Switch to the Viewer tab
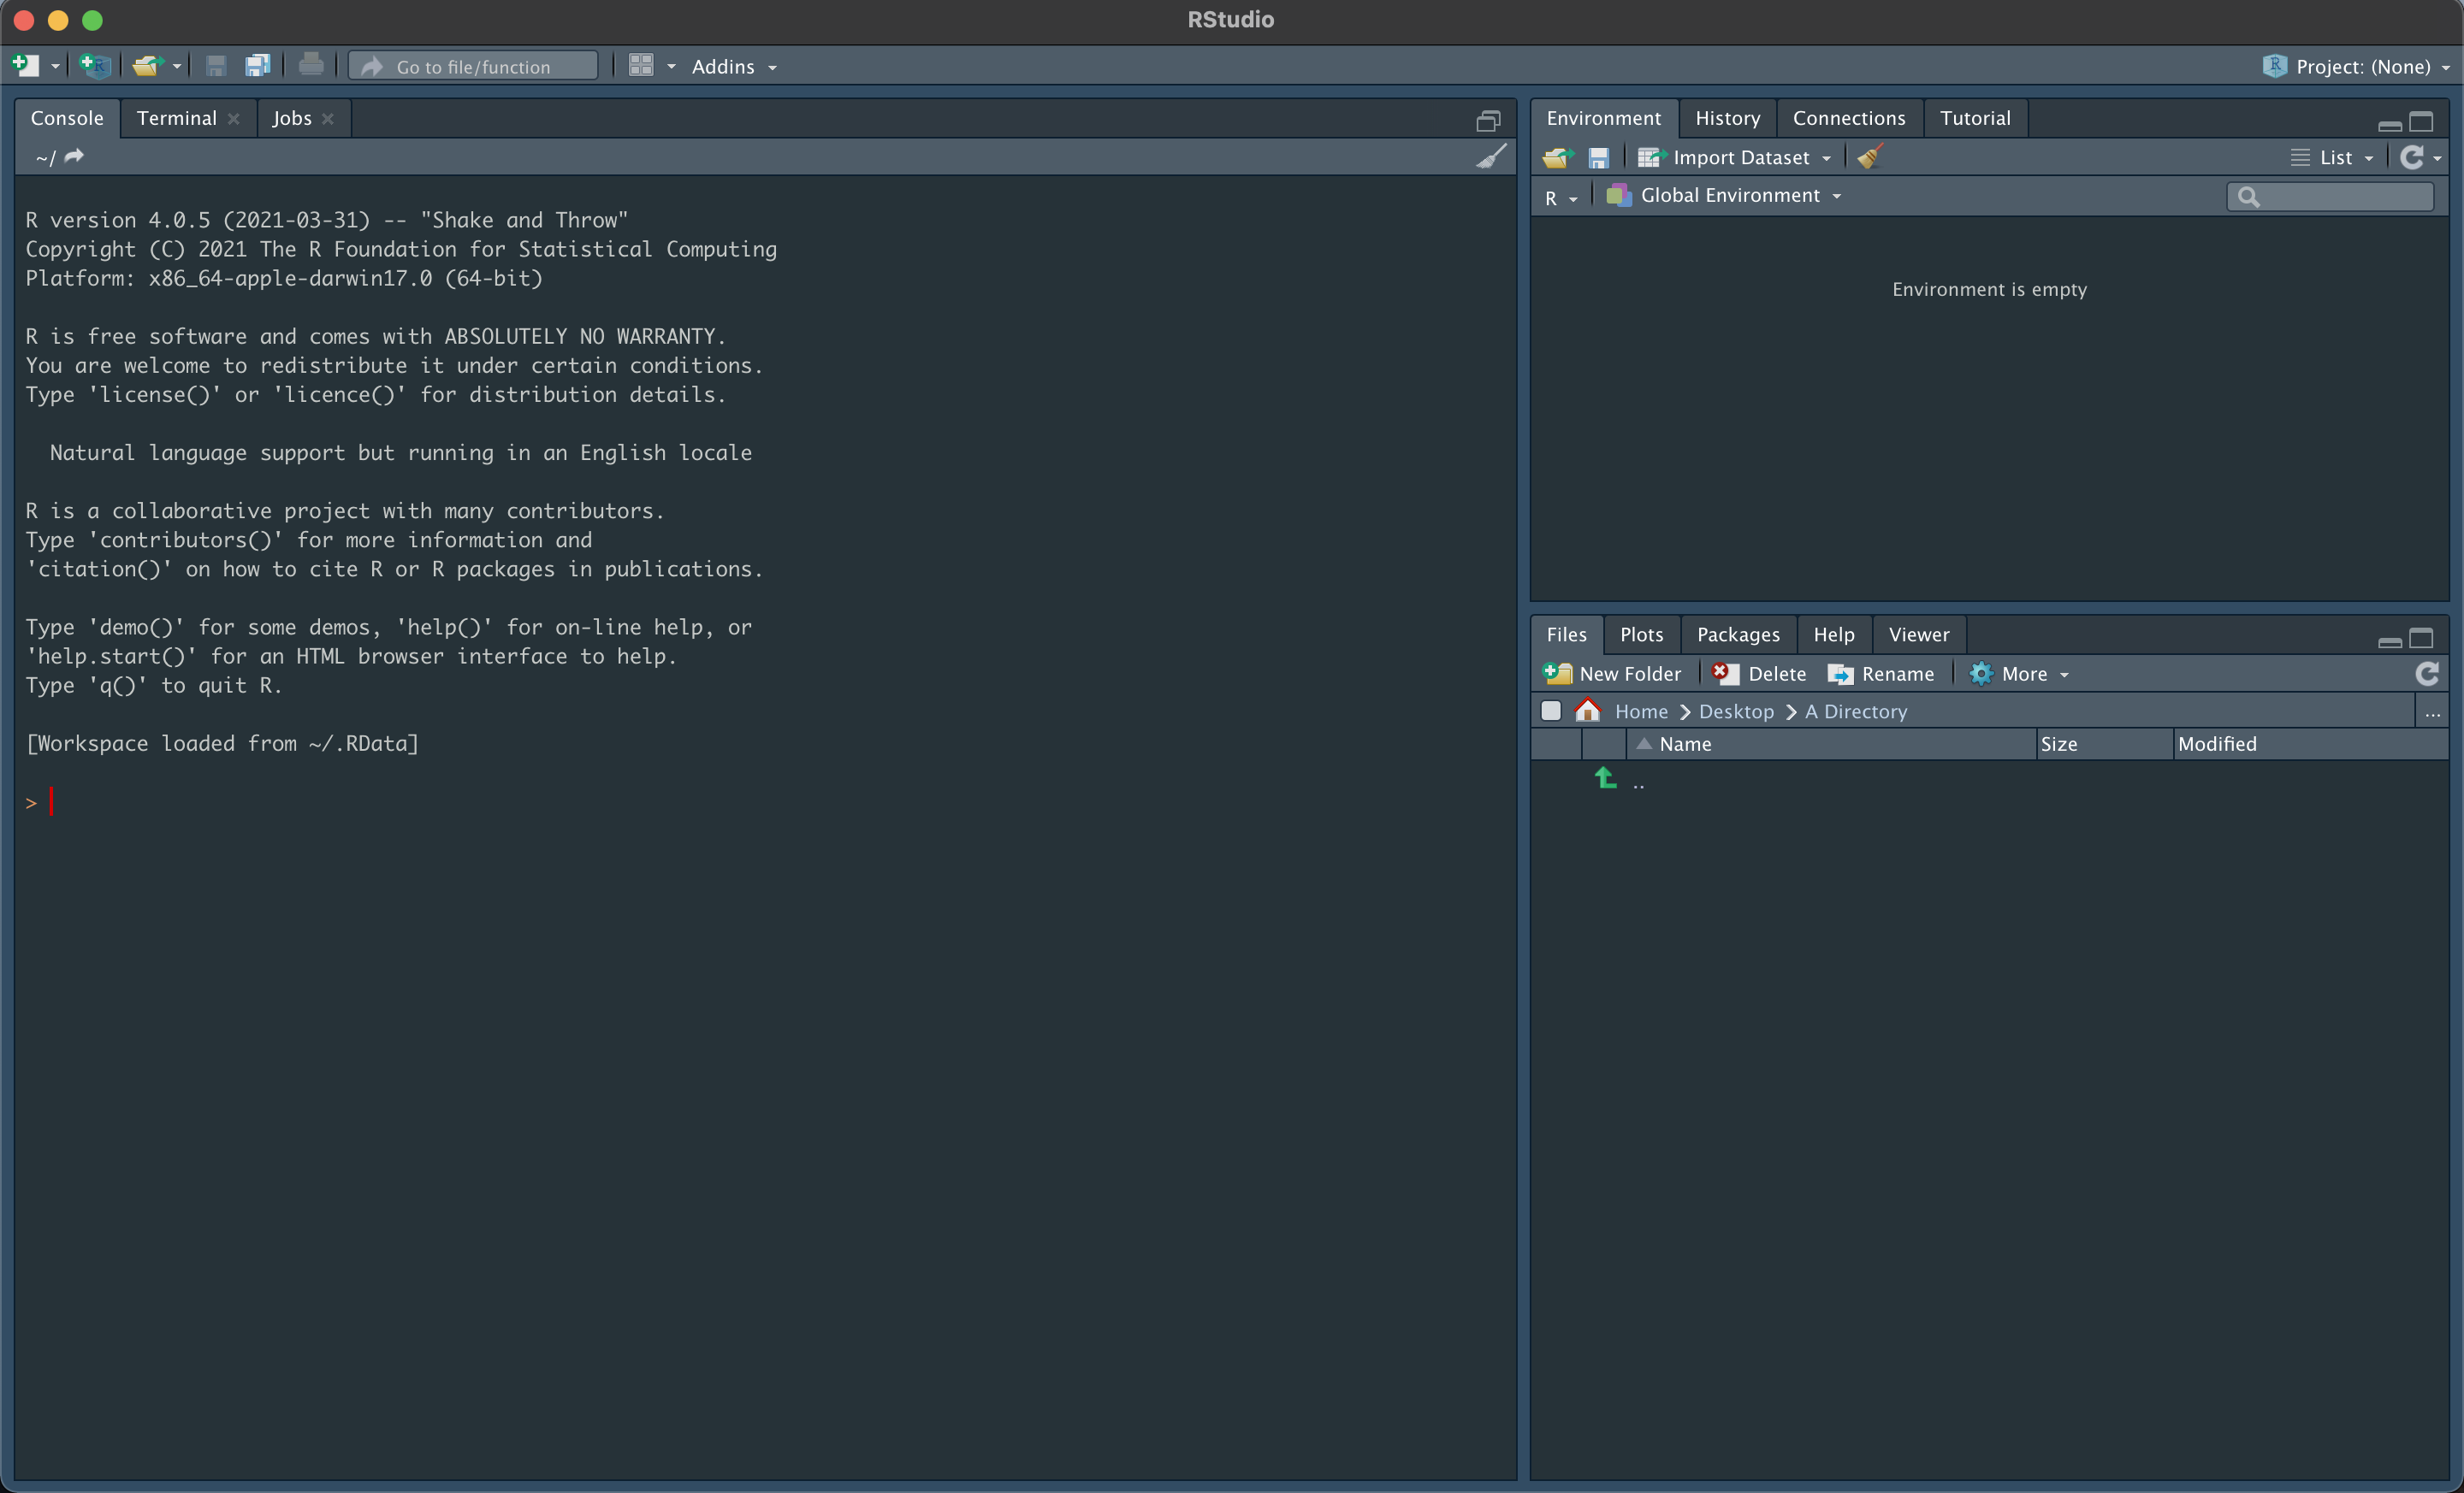This screenshot has width=2464, height=1493. tap(1918, 634)
